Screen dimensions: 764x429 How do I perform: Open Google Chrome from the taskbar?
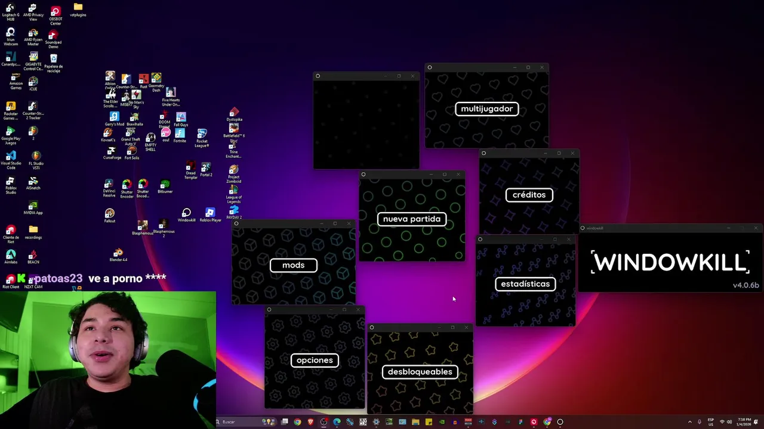pos(297,422)
